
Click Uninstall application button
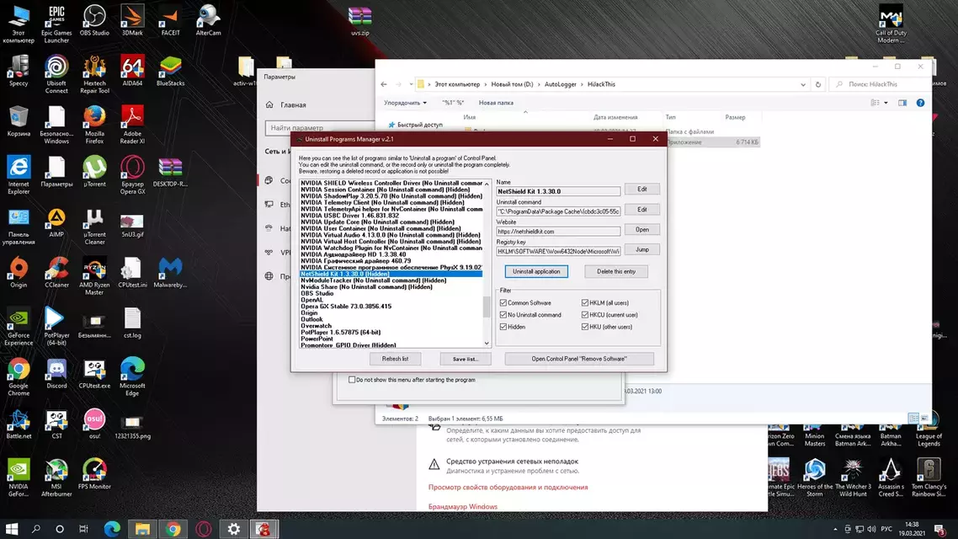click(535, 271)
